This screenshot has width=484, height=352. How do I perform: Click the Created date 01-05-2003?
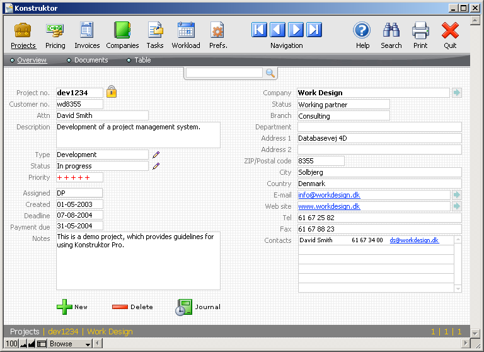tap(79, 204)
